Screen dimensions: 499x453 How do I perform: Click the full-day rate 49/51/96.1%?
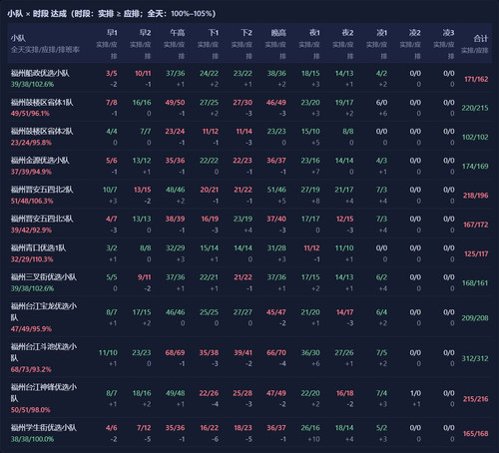pyautogui.click(x=30, y=114)
